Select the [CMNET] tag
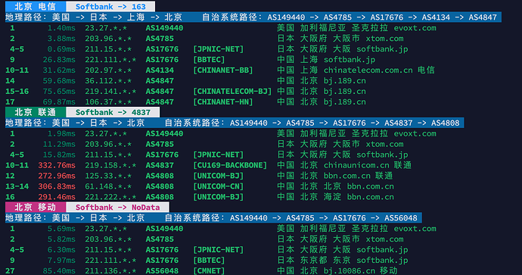522x275 pixels. pyautogui.click(x=209, y=270)
